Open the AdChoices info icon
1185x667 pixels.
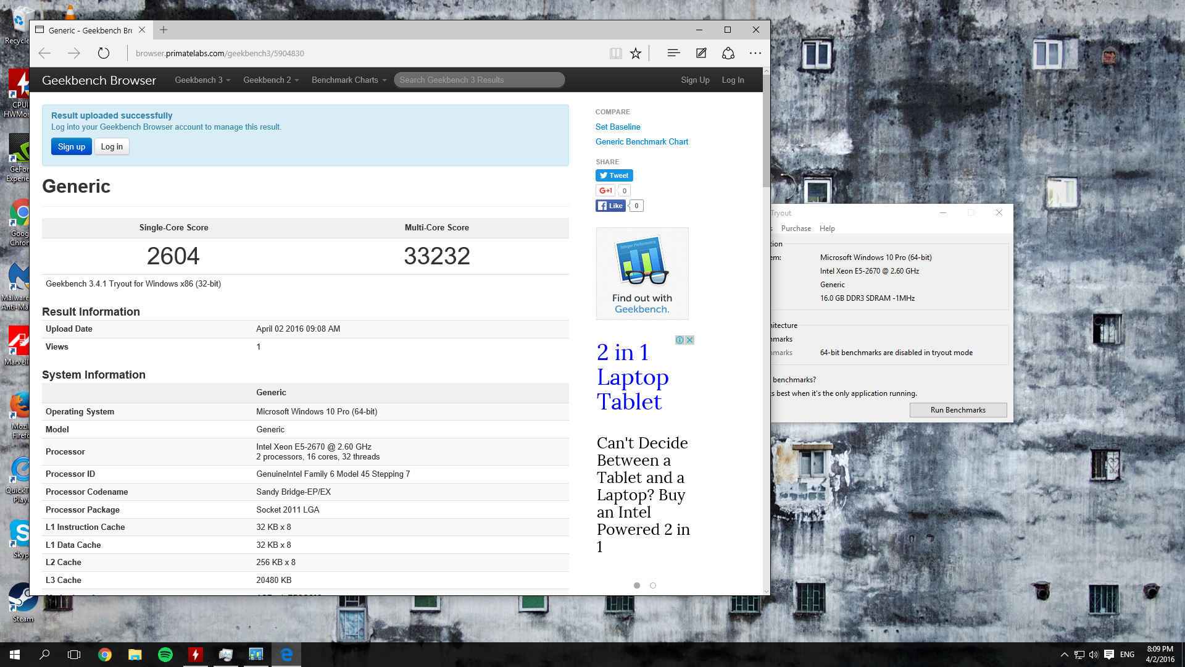tap(680, 340)
